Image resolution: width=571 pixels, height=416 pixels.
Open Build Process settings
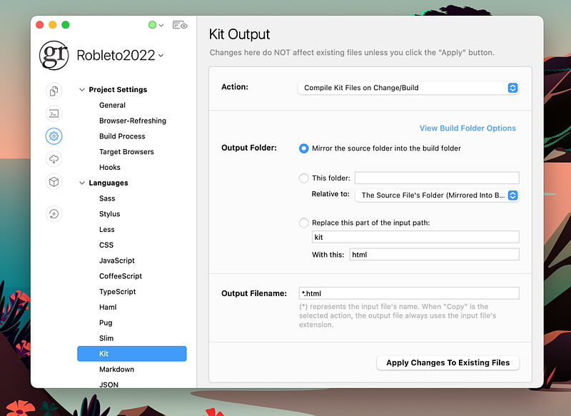122,136
